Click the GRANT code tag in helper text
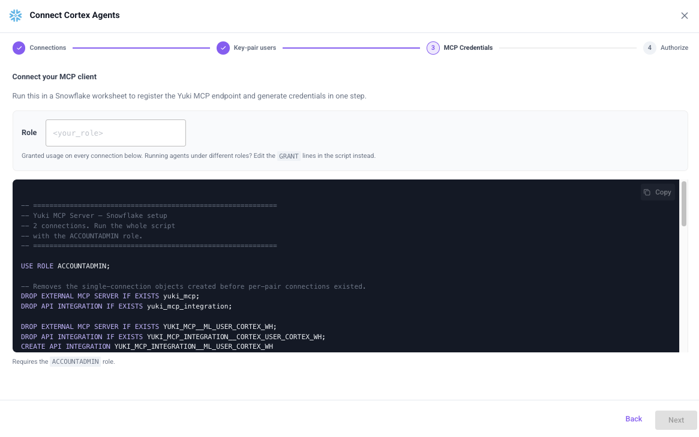This screenshot has height=437, width=699. [289, 156]
